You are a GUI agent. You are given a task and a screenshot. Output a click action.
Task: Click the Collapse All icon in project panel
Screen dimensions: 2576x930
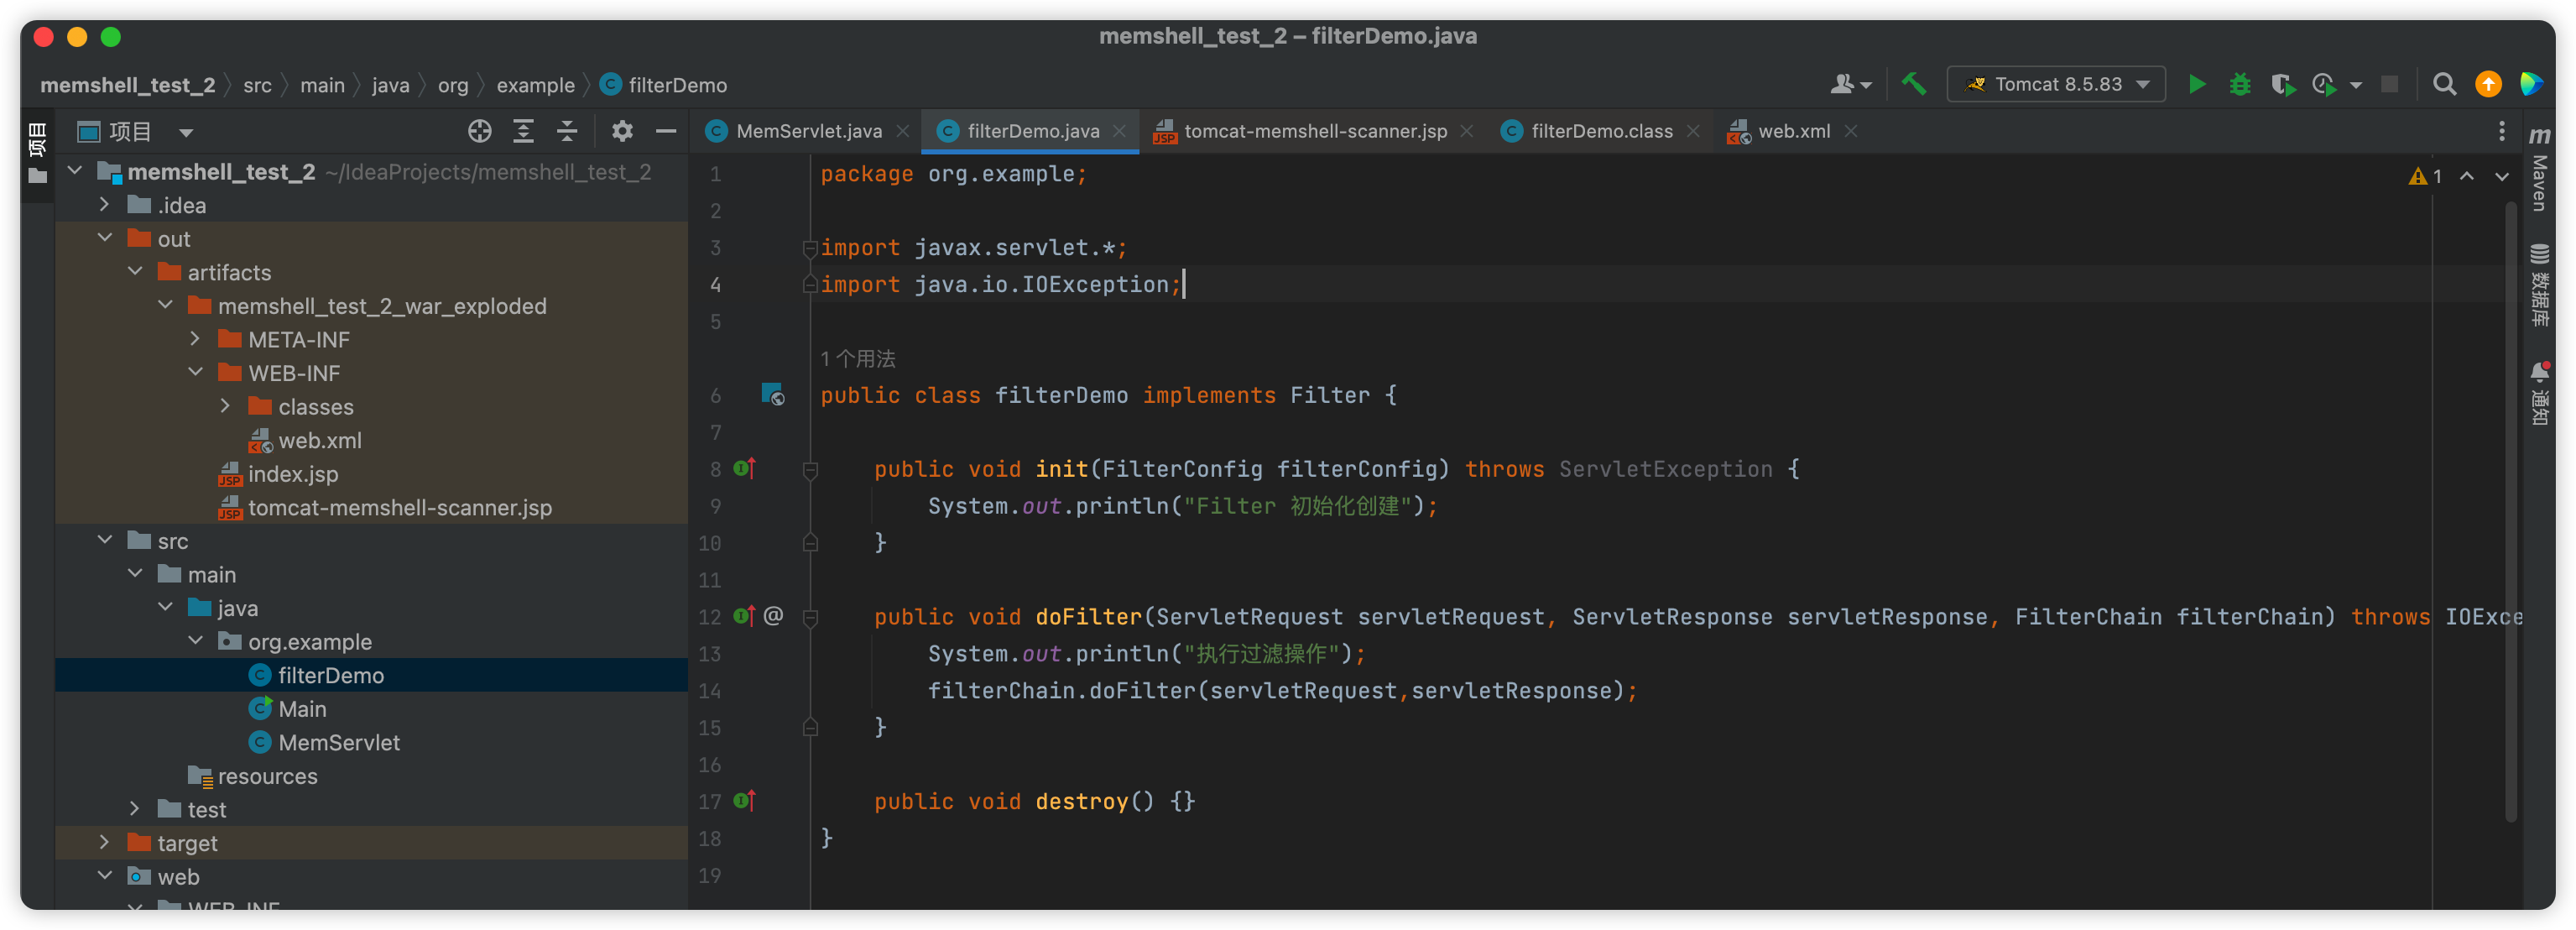[x=566, y=131]
